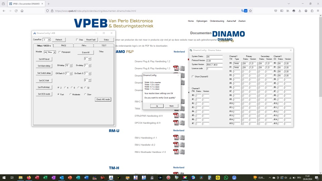This screenshot has width=322, height=181.
Task: Increase the Off-delay spinner value
Action: coord(71,64)
